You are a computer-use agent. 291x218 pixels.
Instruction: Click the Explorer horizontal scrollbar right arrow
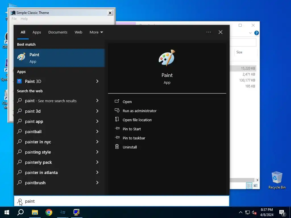[257, 180]
